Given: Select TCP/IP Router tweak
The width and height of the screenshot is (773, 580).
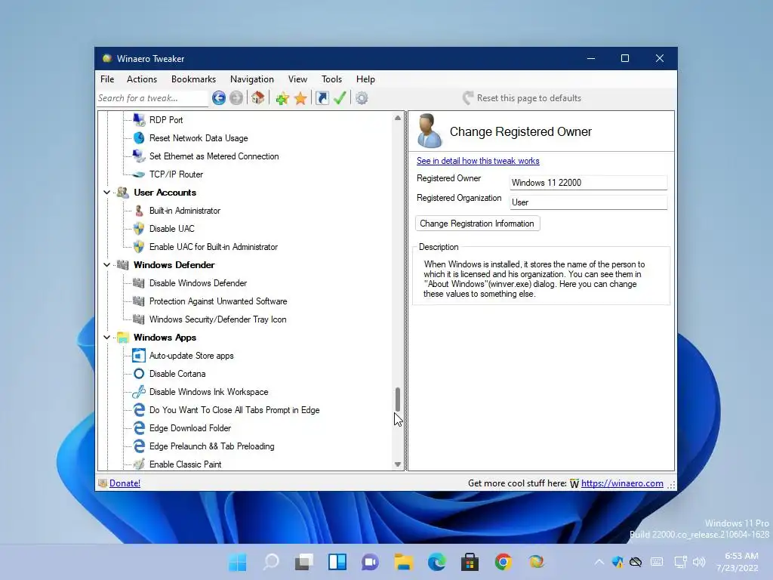Looking at the screenshot, I should pos(176,174).
